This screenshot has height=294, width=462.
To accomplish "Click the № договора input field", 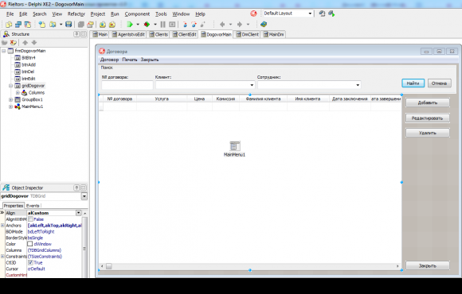I will [x=127, y=85].
